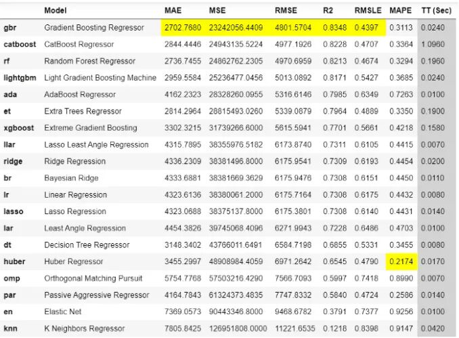Select the lar row index label
The width and height of the screenshot is (459, 338).
(x=8, y=228)
